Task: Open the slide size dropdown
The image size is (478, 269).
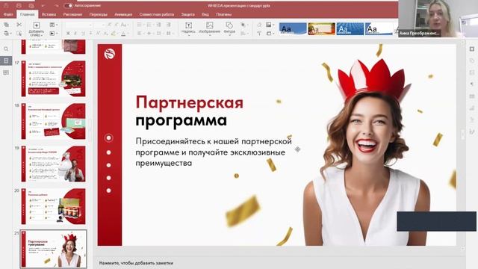Action: [270, 34]
